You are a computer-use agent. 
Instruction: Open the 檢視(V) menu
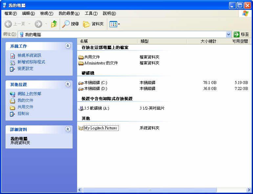point(47,13)
